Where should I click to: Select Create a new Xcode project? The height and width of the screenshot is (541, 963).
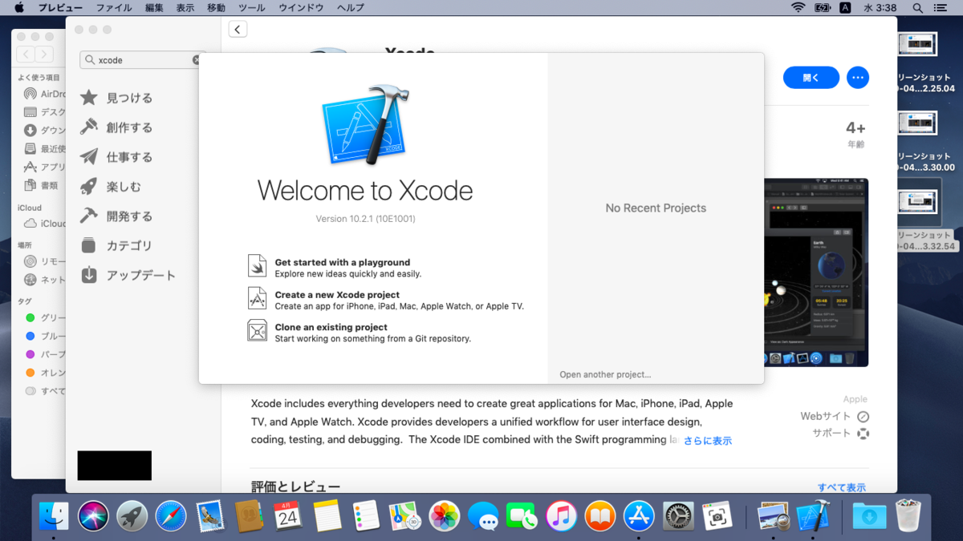[x=386, y=300]
